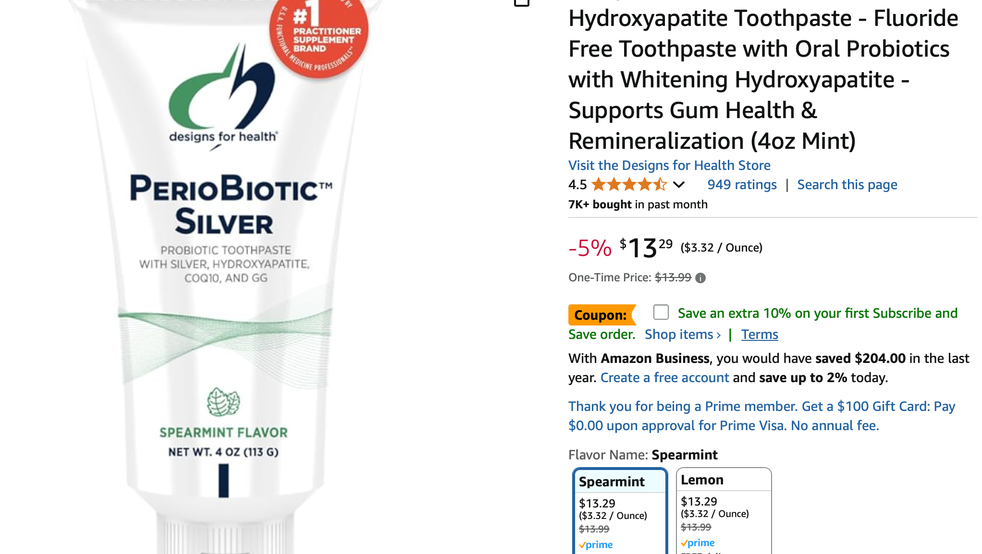Click the info icon beside One-Time Price
Image resolution: width=982 pixels, height=554 pixels.
tap(700, 278)
